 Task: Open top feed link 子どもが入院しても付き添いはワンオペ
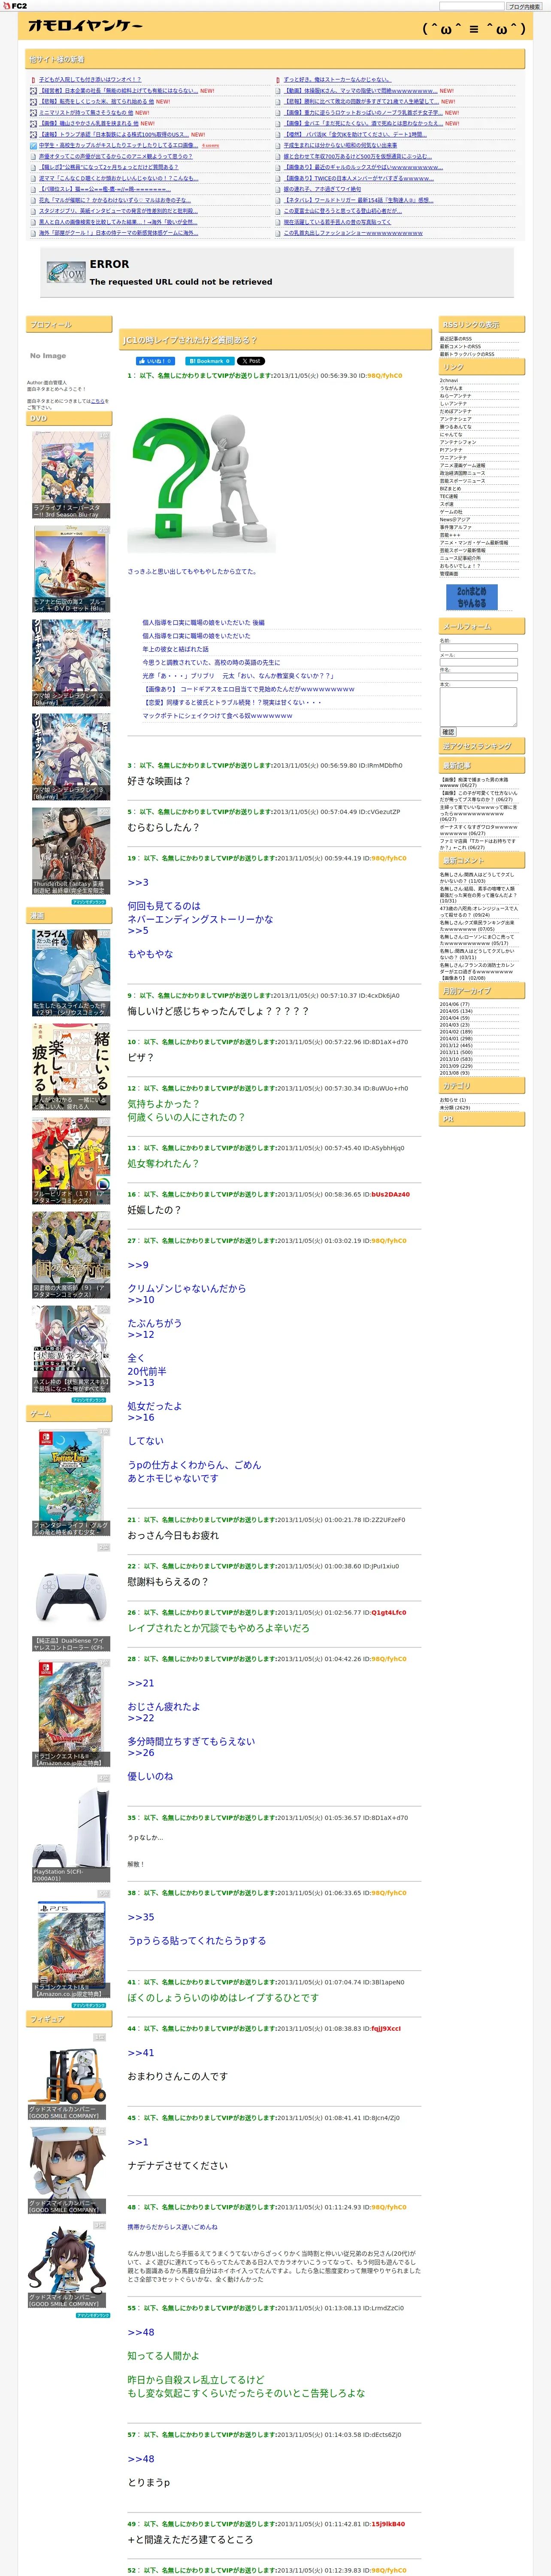(90, 79)
